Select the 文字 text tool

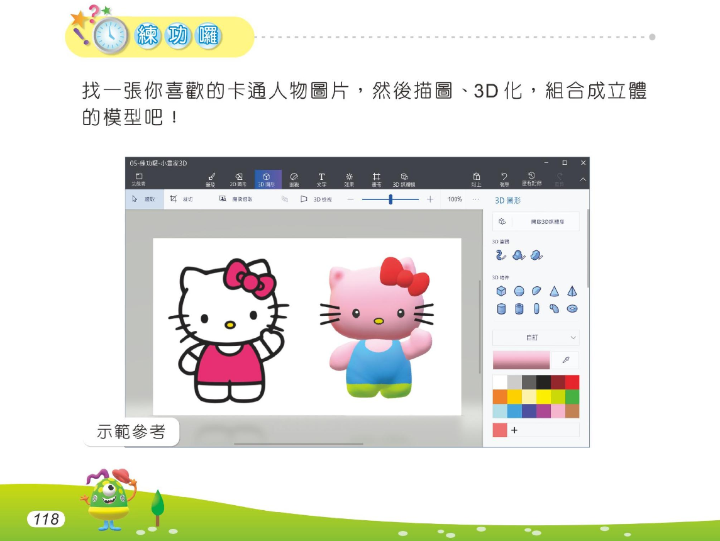[321, 179]
